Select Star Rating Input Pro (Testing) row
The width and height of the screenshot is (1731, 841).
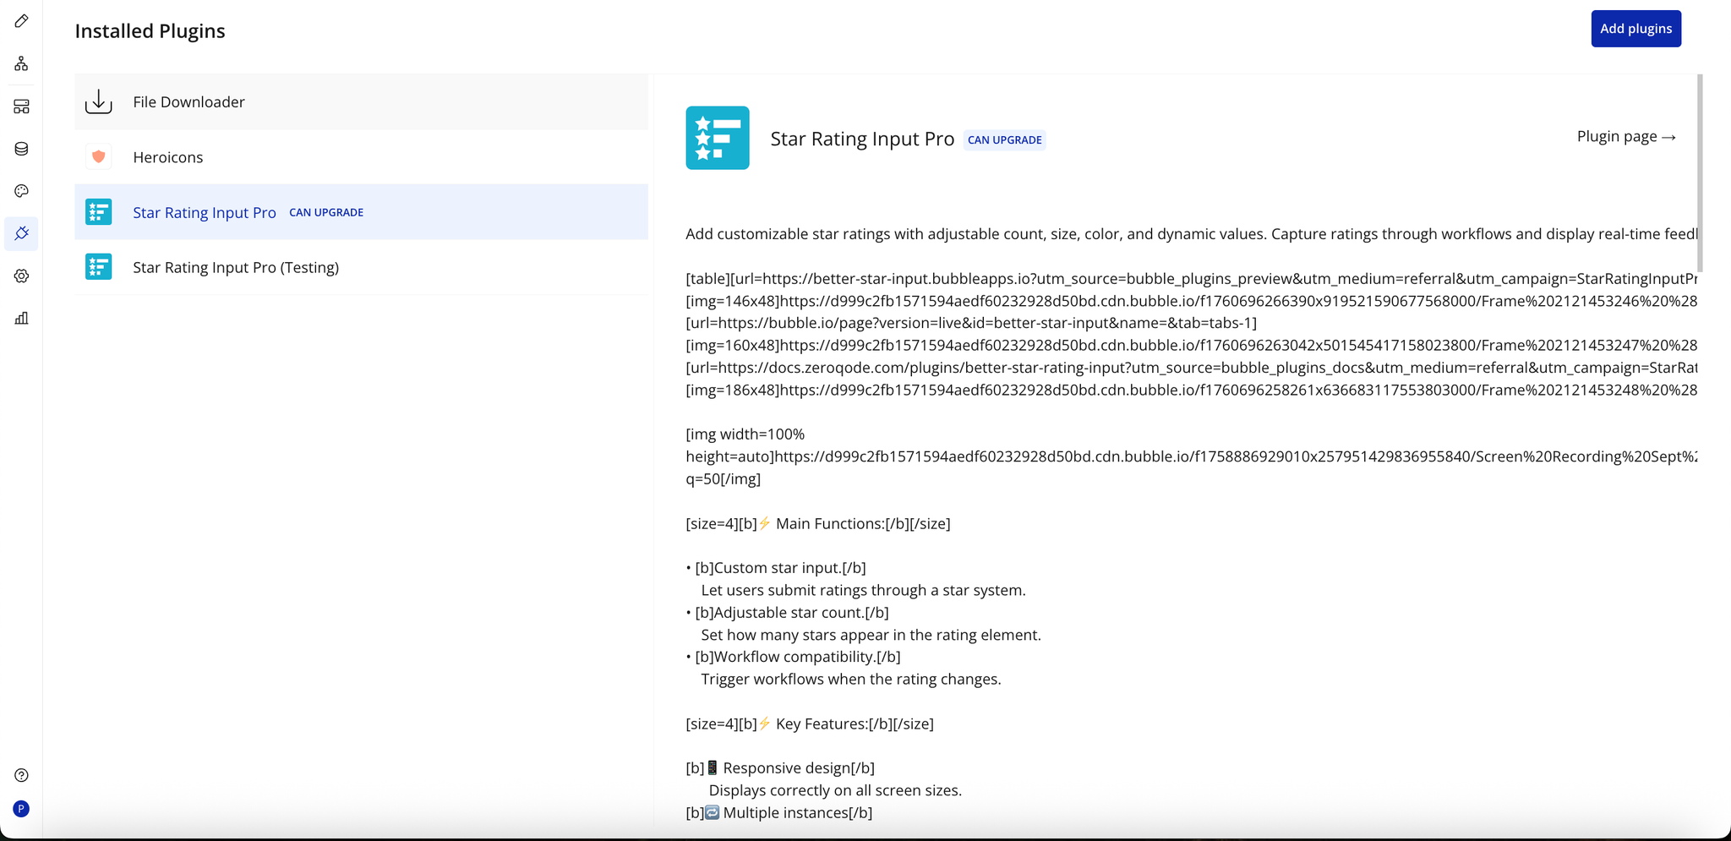coord(361,267)
